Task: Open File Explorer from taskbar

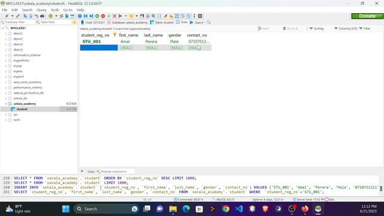Action: click(x=173, y=209)
